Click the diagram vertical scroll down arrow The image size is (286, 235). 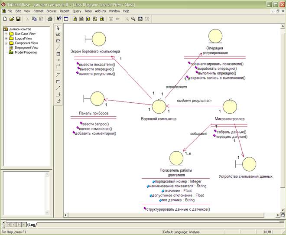pos(283,210)
